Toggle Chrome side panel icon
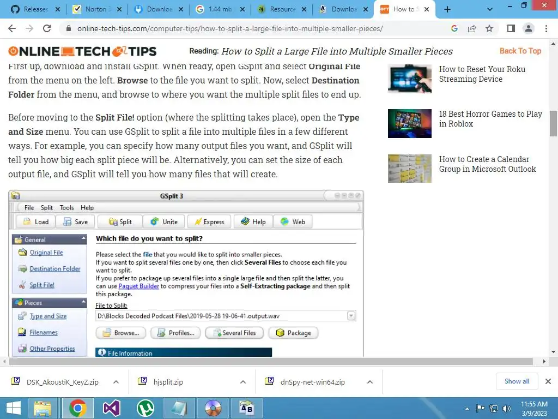The image size is (558, 419). (511, 28)
